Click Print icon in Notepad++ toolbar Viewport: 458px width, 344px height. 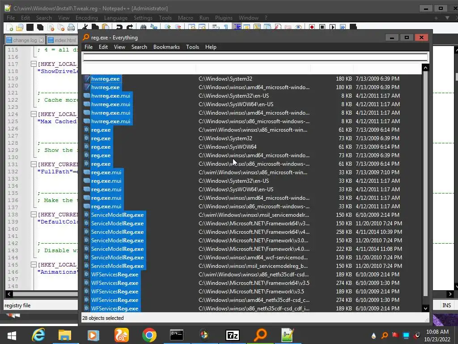(71, 27)
